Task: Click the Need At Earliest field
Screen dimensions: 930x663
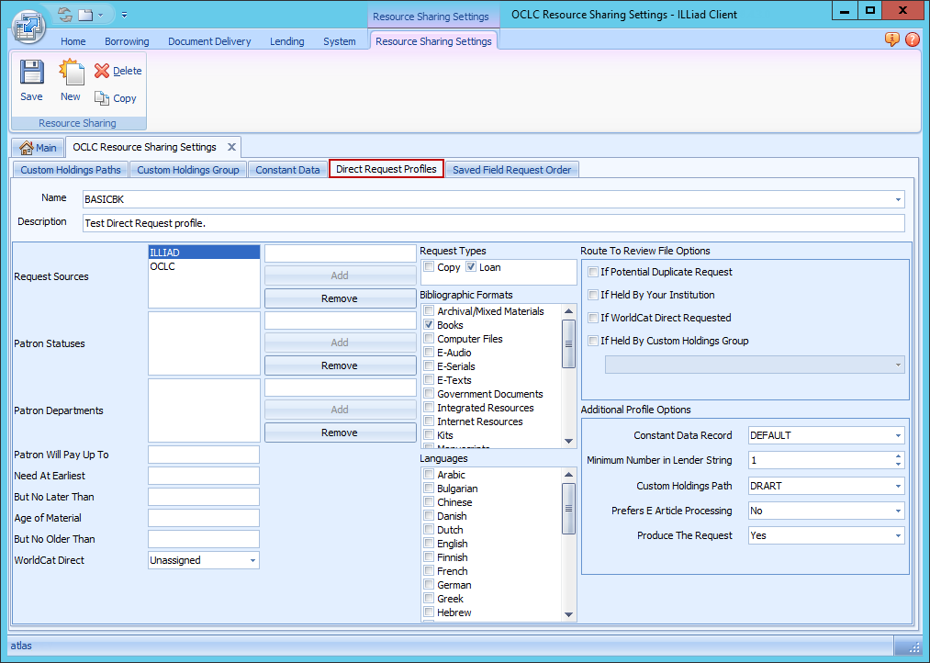Action: tap(204, 476)
